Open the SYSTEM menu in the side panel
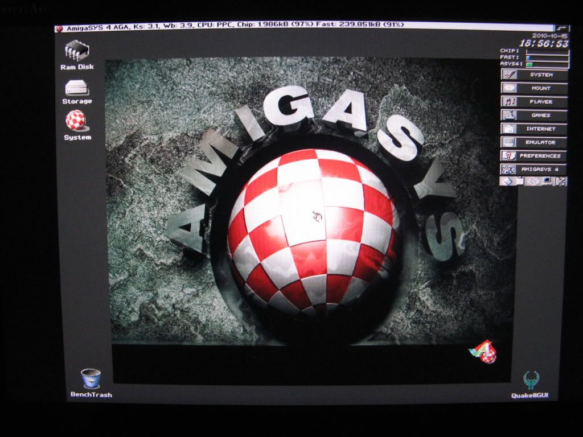Viewport: 583px width, 437px height. 534,75
